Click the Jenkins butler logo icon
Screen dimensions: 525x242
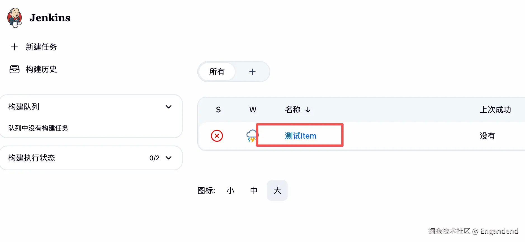[x=15, y=18]
